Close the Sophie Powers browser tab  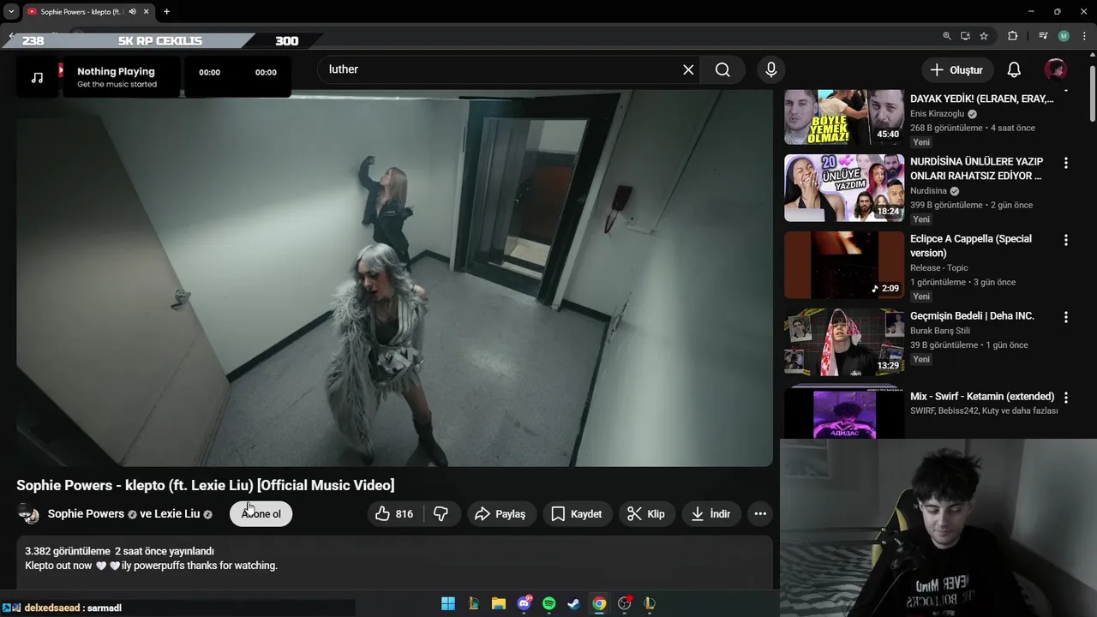point(147,12)
